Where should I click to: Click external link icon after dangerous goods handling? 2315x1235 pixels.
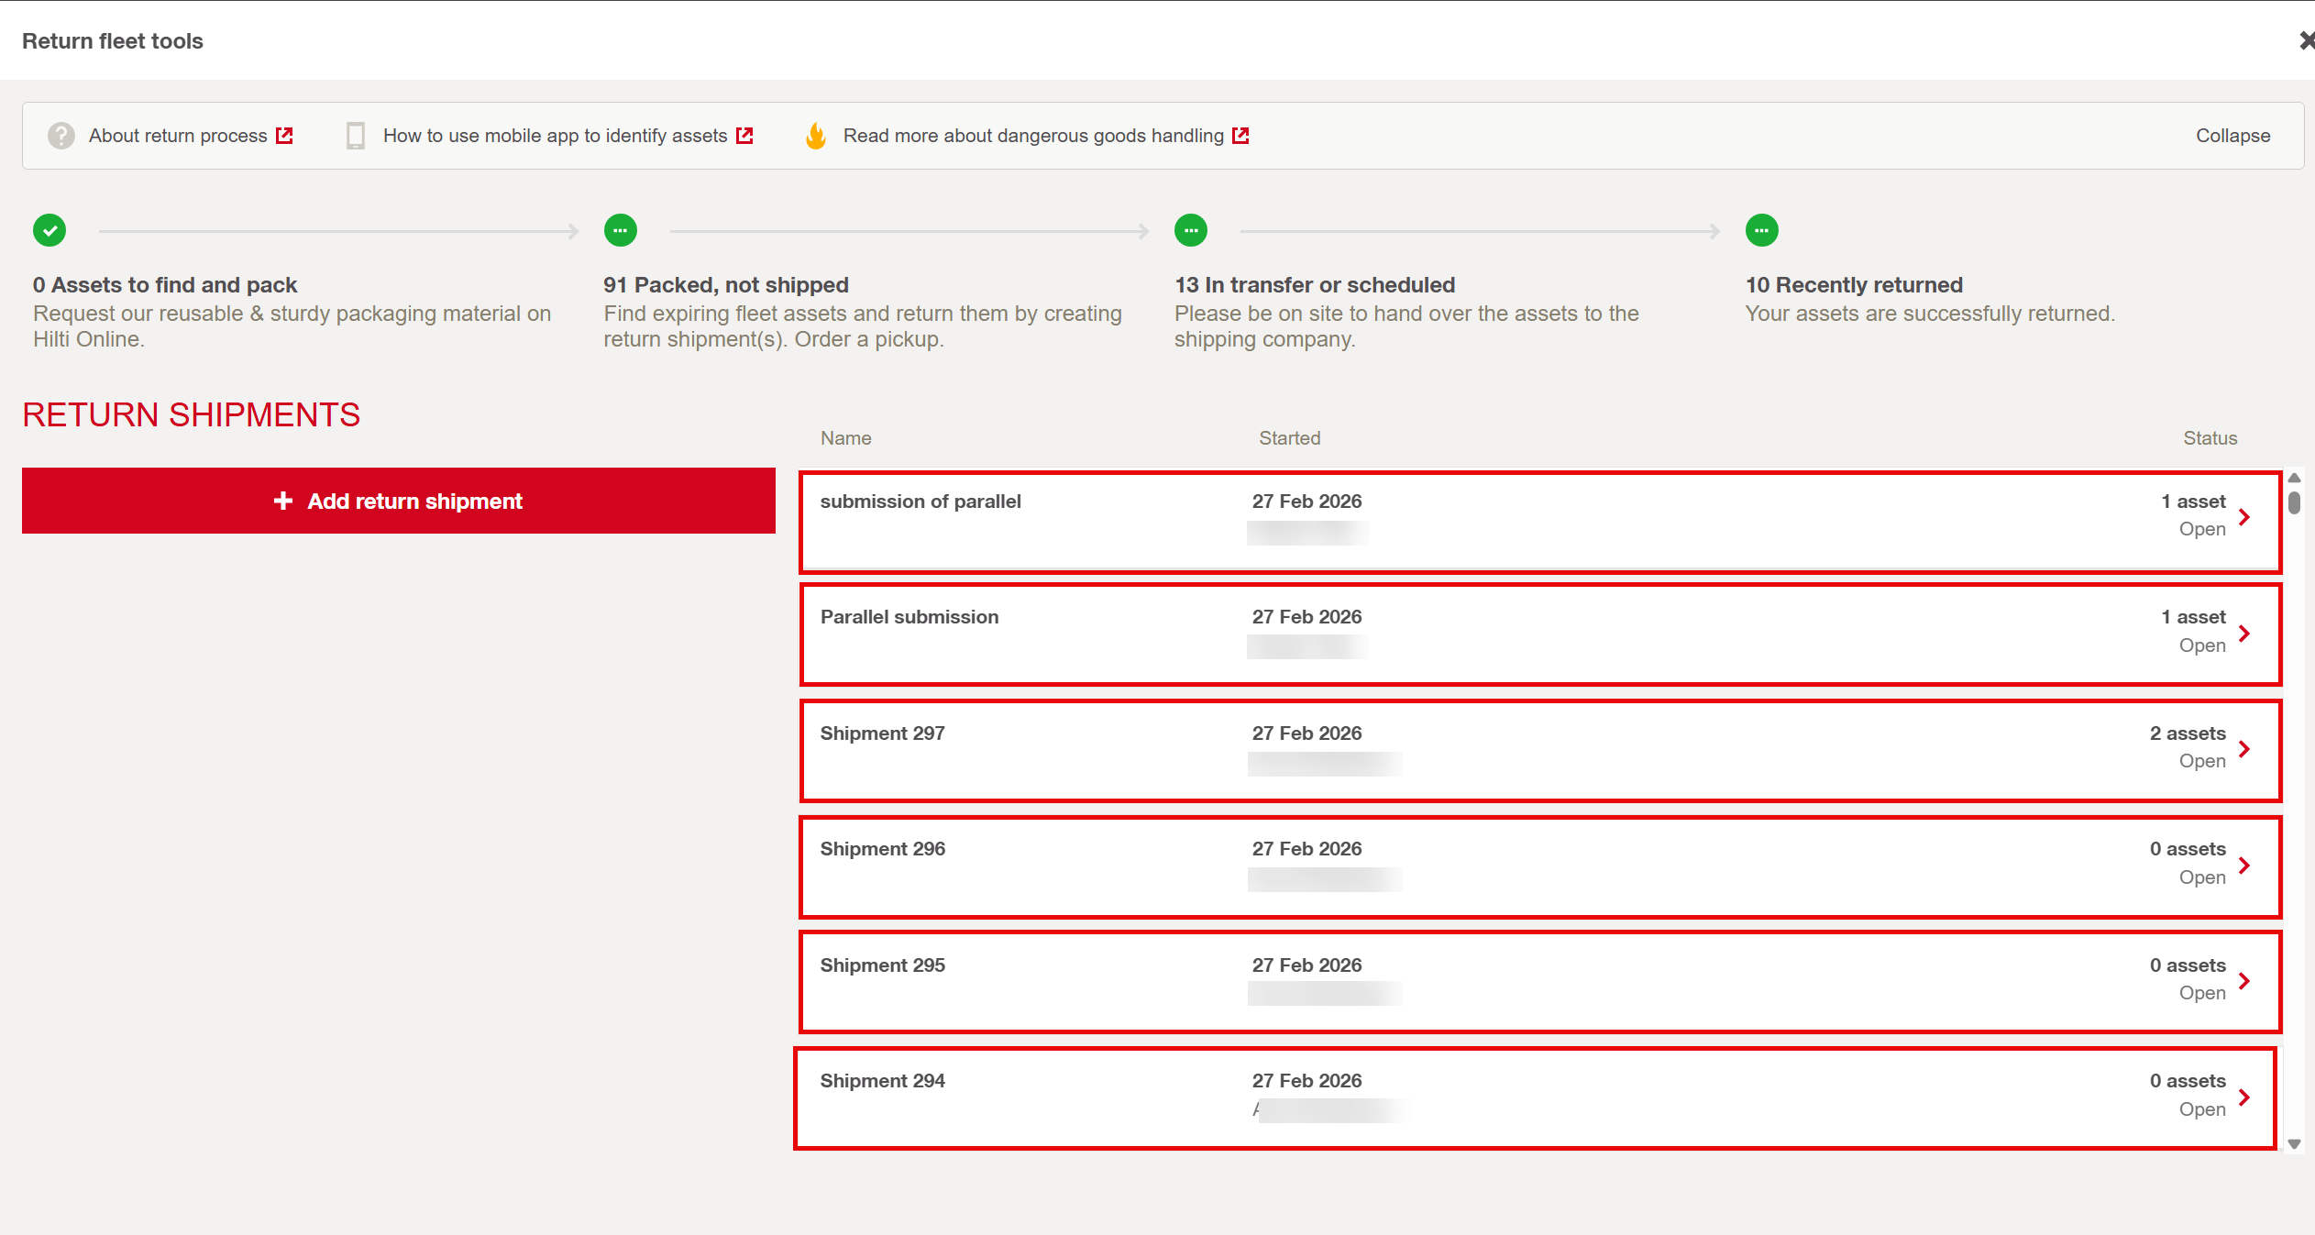(x=1240, y=136)
